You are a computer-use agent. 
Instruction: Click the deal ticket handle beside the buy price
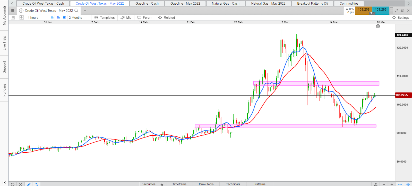pyautogui.click(x=391, y=10)
